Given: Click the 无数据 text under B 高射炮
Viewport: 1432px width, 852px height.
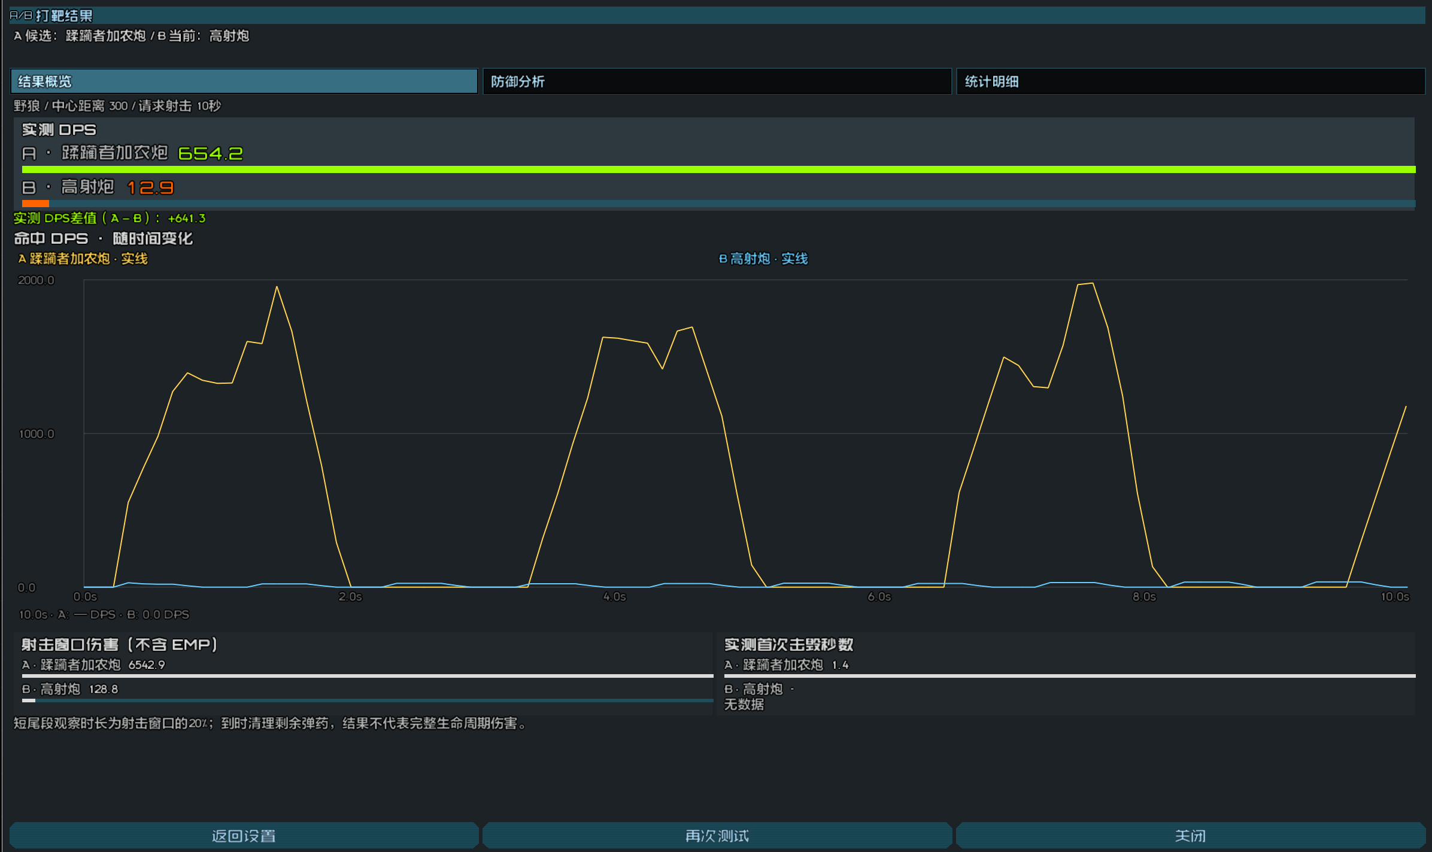Looking at the screenshot, I should 744,705.
